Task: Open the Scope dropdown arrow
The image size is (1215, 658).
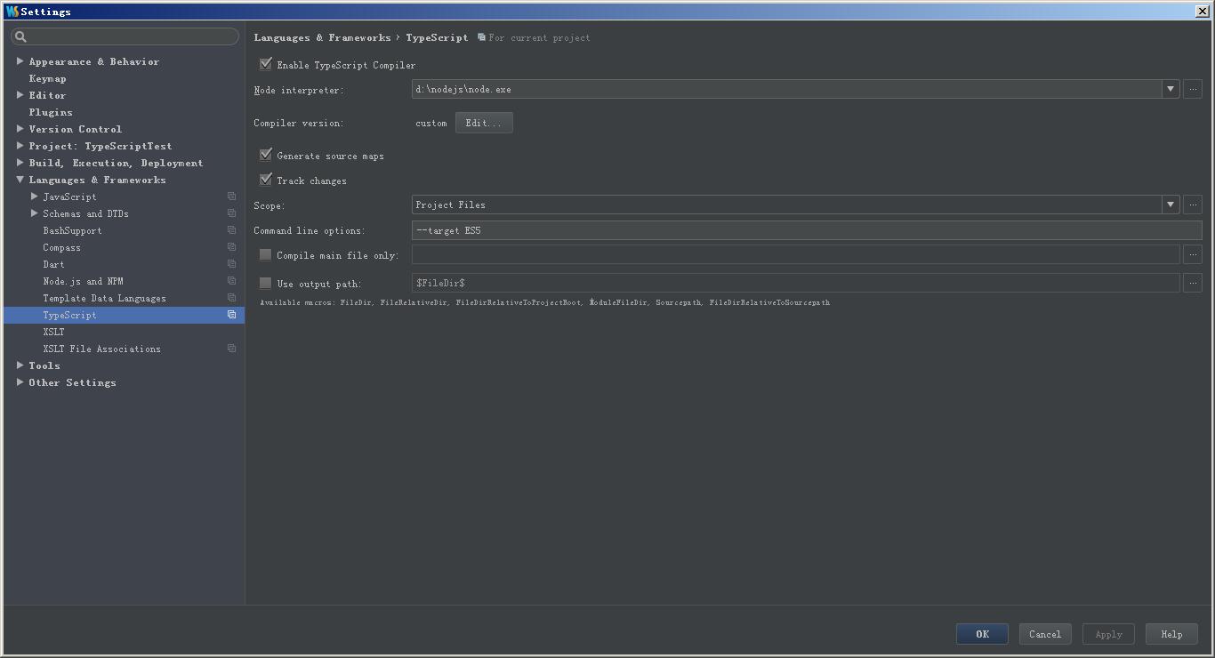Action: pyautogui.click(x=1171, y=205)
